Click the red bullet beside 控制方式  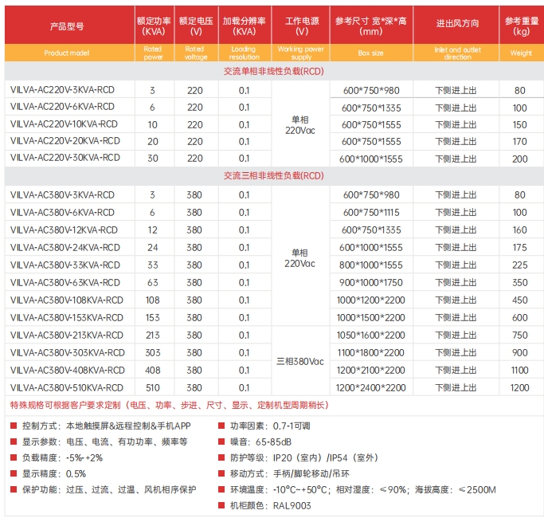pos(13,426)
